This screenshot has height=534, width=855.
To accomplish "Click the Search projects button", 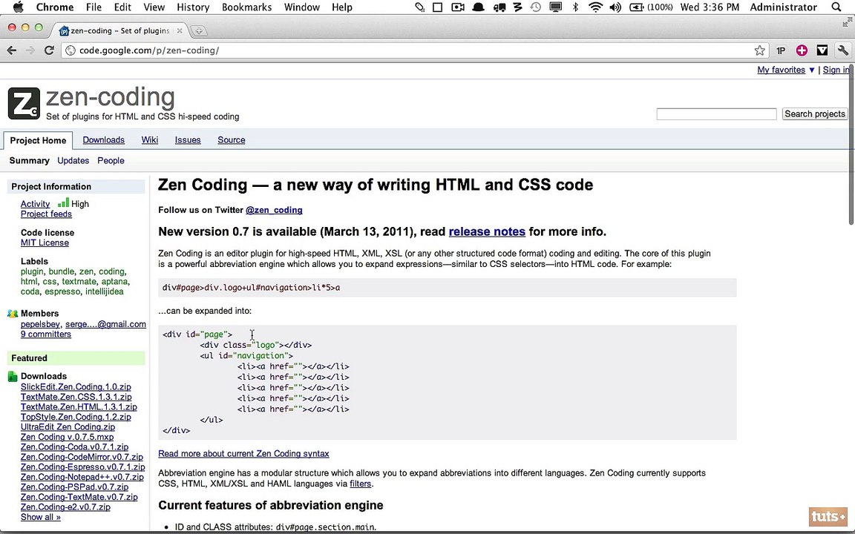I will (x=815, y=114).
